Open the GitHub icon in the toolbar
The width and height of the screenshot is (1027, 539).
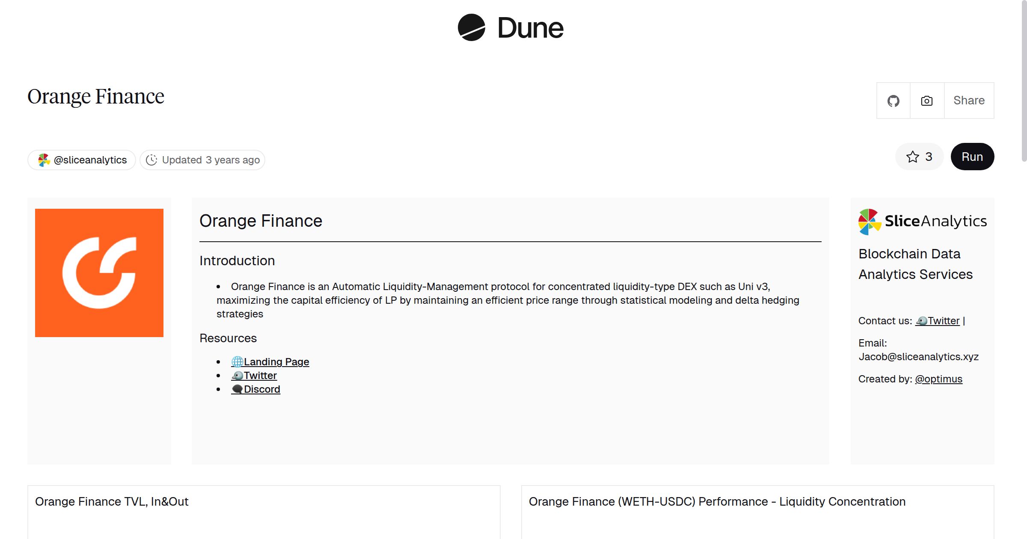[x=893, y=101]
